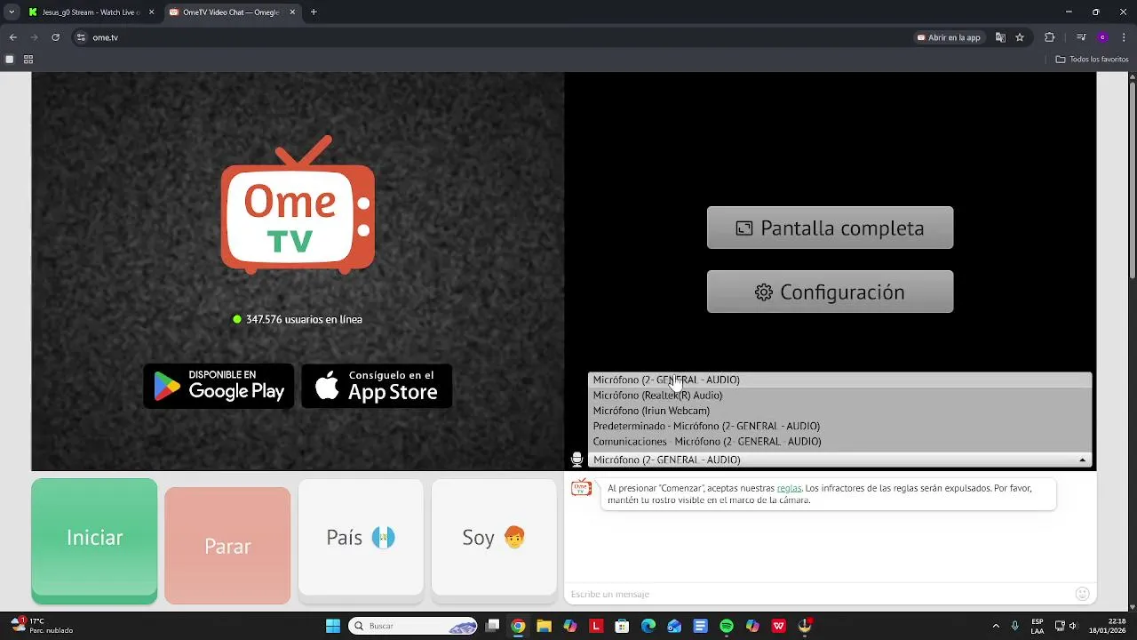Screen dimensions: 1137x640
Task: Click Pantalla completa button
Action: [830, 228]
